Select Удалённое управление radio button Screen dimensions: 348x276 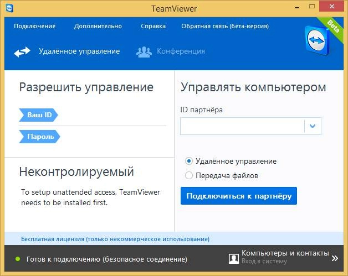point(189,161)
